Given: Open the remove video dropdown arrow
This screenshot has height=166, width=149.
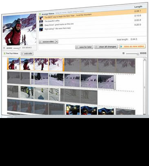Looking at the screenshot, I should click(57, 41).
